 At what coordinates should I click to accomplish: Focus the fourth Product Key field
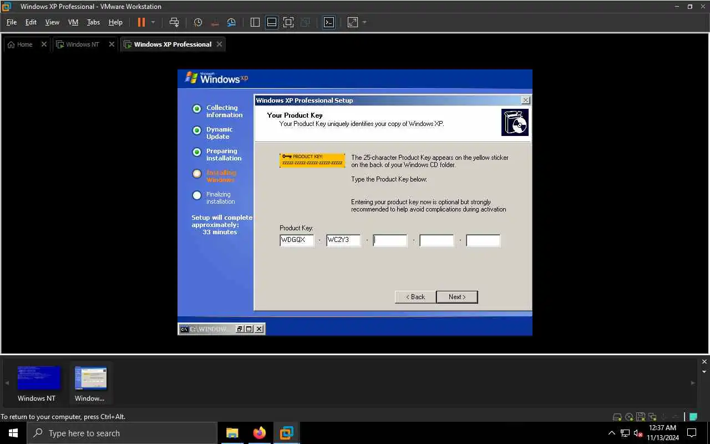pyautogui.click(x=437, y=240)
